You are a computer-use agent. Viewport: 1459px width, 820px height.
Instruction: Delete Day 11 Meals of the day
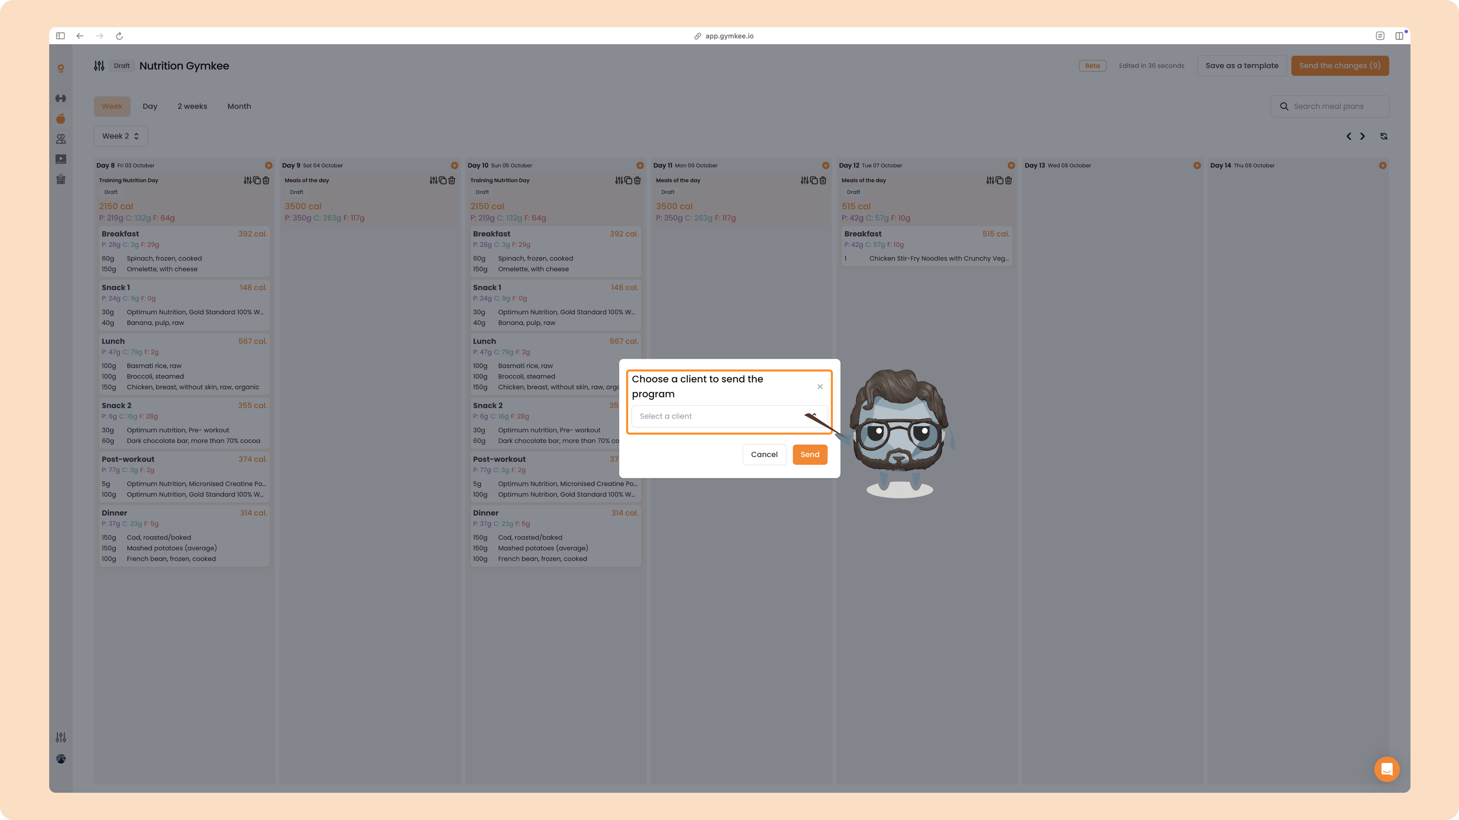pos(823,180)
